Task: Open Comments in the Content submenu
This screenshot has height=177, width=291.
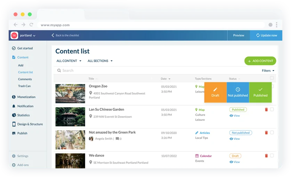Action: pyautogui.click(x=25, y=79)
